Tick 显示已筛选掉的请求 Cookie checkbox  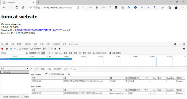[x=47, y=74]
